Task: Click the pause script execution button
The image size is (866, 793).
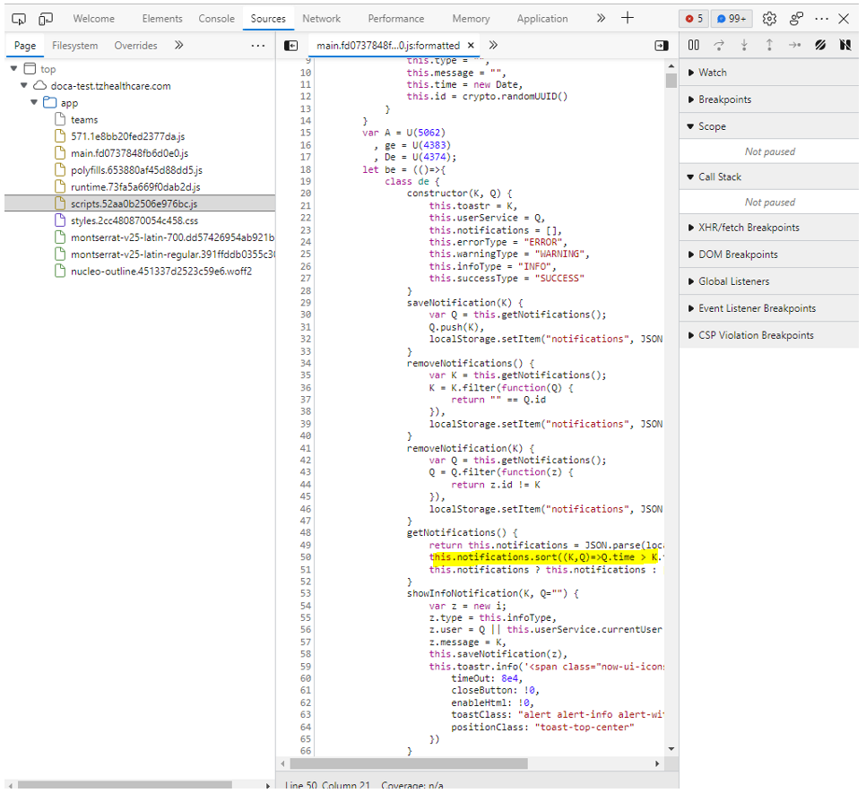Action: click(694, 46)
